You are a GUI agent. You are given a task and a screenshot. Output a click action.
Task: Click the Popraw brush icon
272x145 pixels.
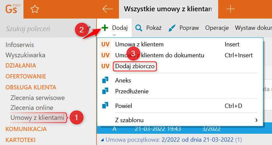click(172, 28)
